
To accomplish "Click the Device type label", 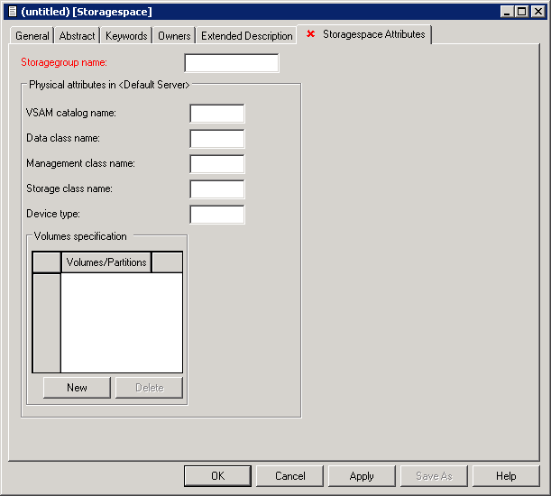I will pyautogui.click(x=53, y=214).
